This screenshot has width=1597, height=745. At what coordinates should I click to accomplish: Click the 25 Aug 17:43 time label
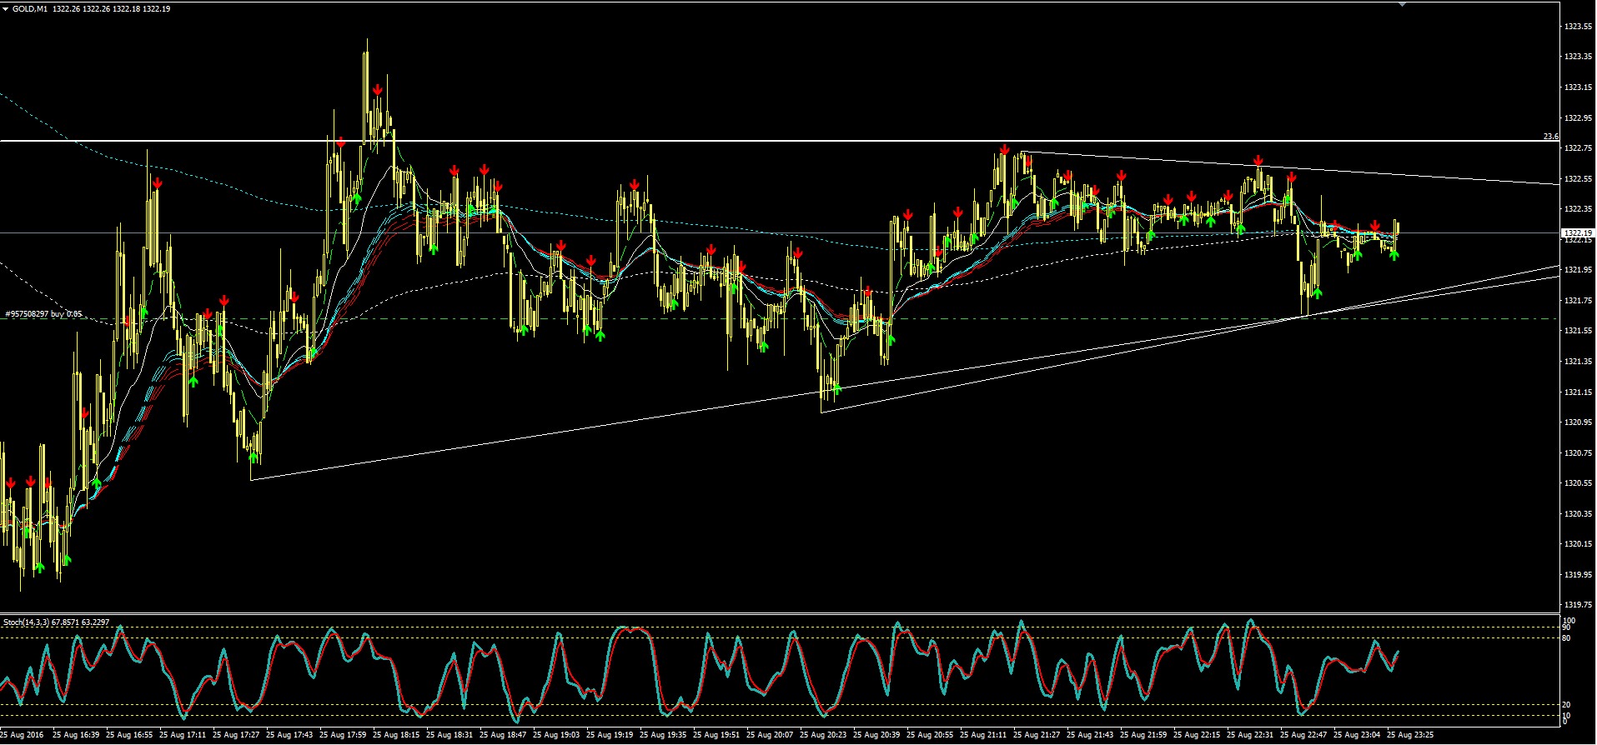[289, 735]
